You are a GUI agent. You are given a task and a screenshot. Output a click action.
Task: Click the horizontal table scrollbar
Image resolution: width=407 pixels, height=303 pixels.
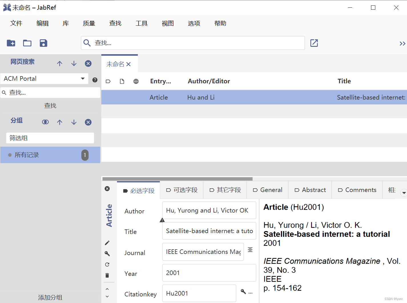[178, 179]
